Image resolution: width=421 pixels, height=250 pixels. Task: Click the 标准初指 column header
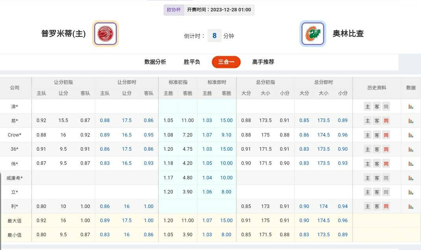[x=178, y=82]
